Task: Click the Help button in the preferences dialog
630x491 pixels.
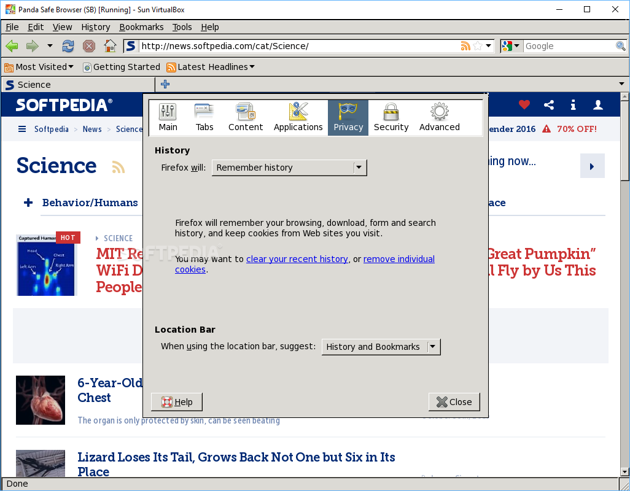Action: pyautogui.click(x=177, y=402)
